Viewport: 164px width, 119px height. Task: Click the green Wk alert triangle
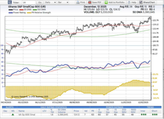point(13,114)
